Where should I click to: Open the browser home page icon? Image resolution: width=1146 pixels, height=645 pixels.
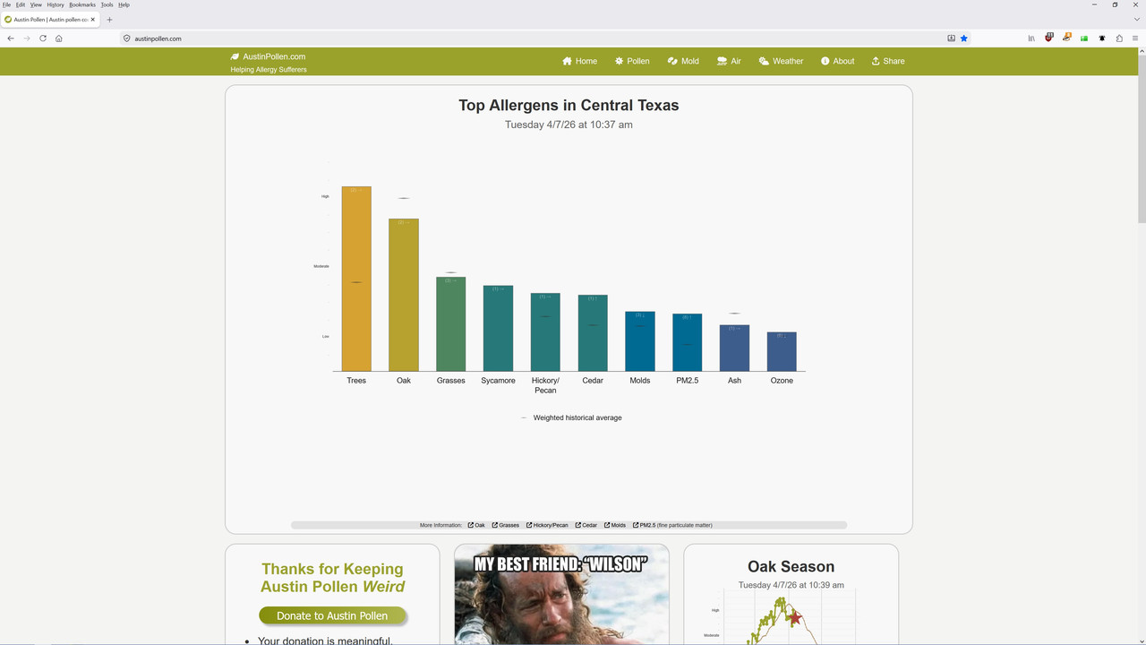59,39
